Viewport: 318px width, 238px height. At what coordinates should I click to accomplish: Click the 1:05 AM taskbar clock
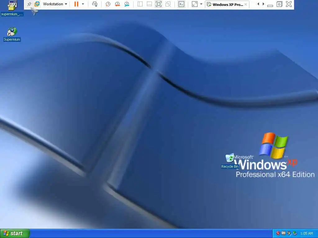pos(307,234)
